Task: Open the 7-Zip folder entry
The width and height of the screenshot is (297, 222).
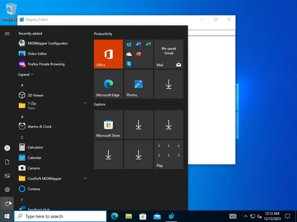Action: click(53, 106)
